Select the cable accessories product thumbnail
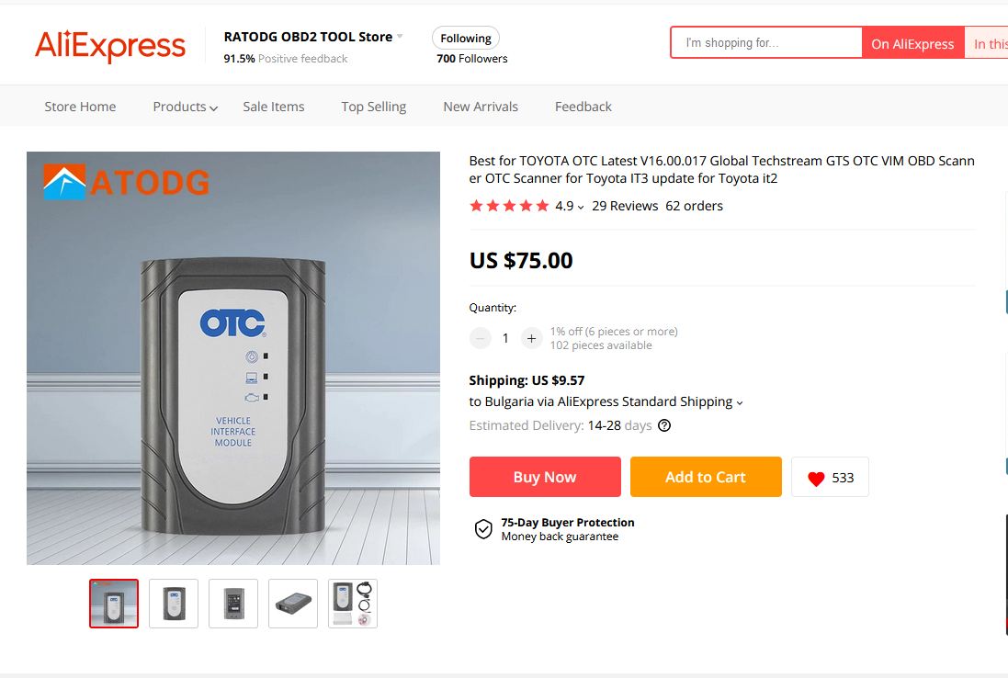The image size is (1008, 678). (353, 604)
